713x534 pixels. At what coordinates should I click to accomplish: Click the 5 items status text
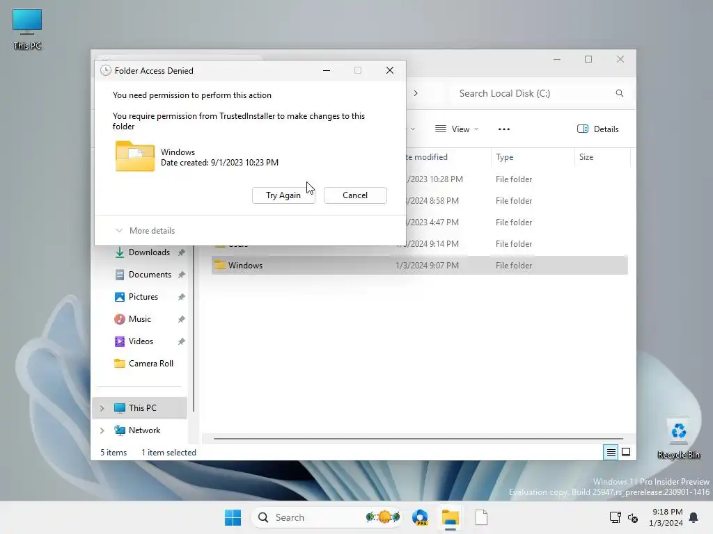tap(113, 453)
